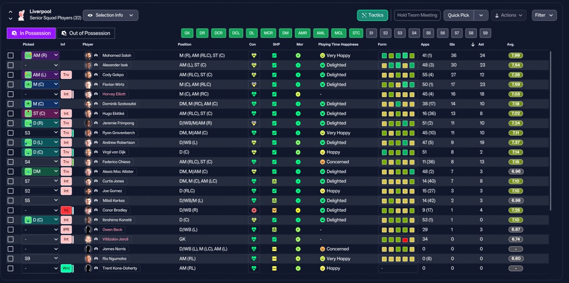Click the Trv info badge for Cody Gakpo
The height and width of the screenshot is (283, 569).
(x=66, y=75)
